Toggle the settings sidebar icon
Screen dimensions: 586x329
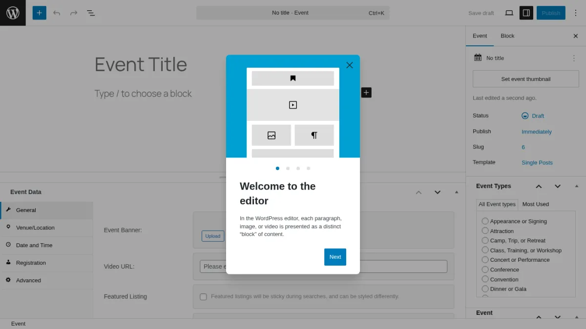[526, 13]
